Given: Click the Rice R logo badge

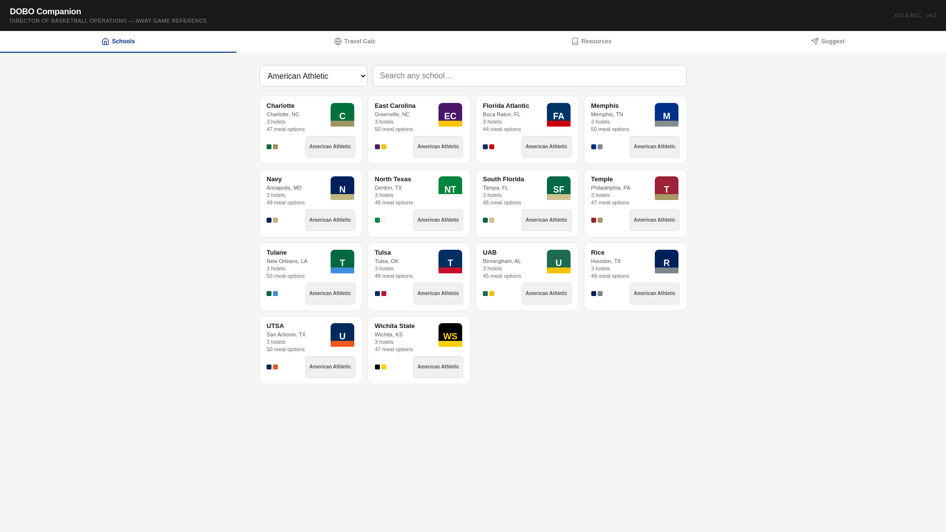Looking at the screenshot, I should (667, 262).
